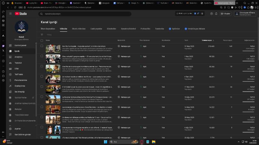Switch to the Canlı yayınlar tab
Viewport: 259px width, 145px height.
96,29
